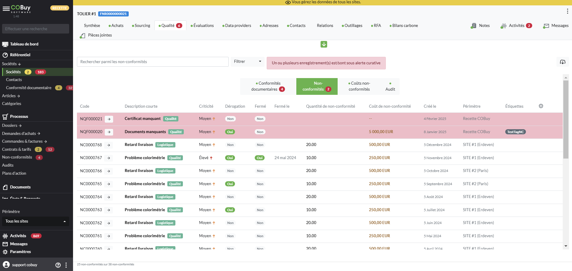Open the Bilans carbone tab
572x271 pixels.
[x=404, y=26]
